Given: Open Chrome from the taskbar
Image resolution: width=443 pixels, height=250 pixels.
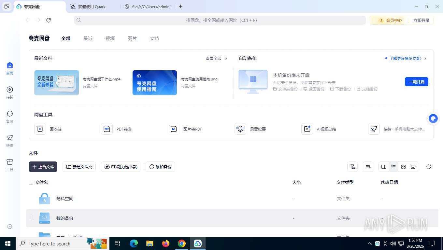Looking at the screenshot, I should point(182,243).
